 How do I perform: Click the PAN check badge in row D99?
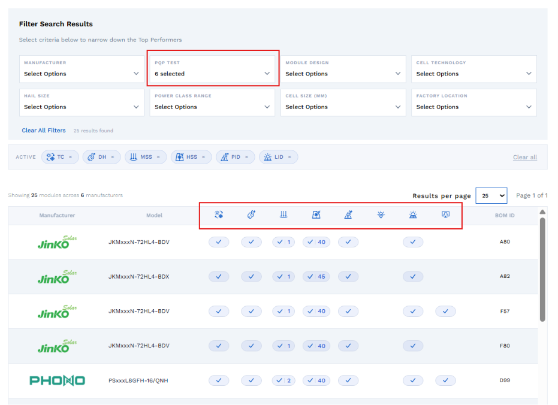(445, 380)
